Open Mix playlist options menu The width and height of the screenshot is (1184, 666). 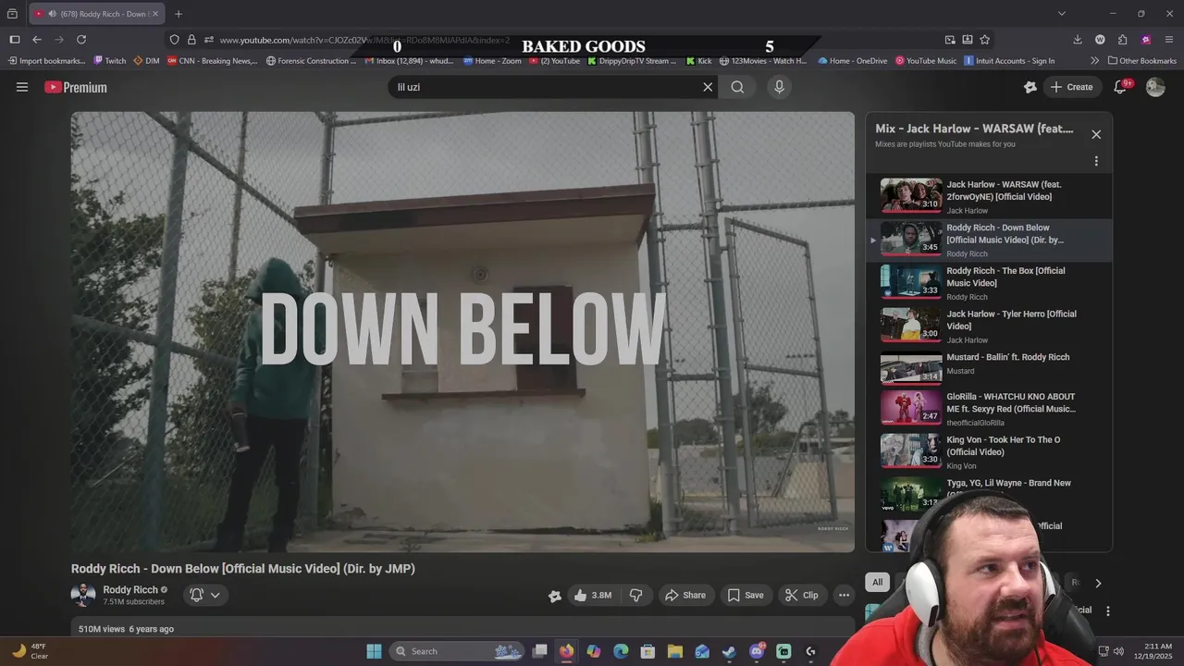coord(1096,161)
